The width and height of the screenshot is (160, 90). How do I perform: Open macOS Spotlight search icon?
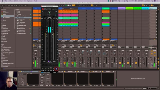click(x=152, y=1)
